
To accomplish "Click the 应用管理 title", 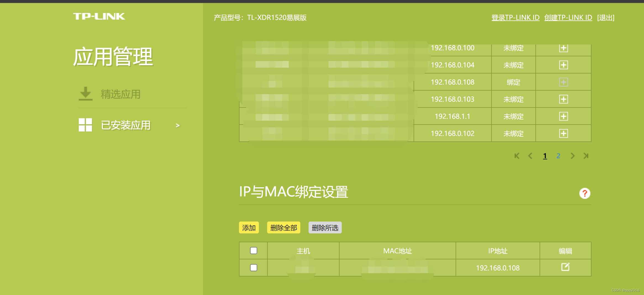I will [113, 57].
